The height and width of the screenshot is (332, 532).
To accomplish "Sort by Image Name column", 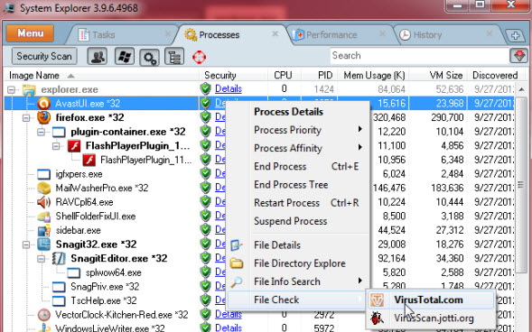I will 34,75.
